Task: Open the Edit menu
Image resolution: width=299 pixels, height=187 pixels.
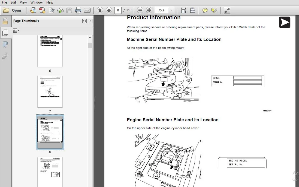Action: [x=13, y=2]
